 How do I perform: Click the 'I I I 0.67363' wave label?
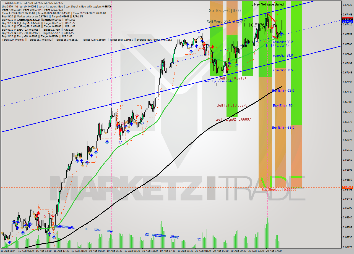255,25
